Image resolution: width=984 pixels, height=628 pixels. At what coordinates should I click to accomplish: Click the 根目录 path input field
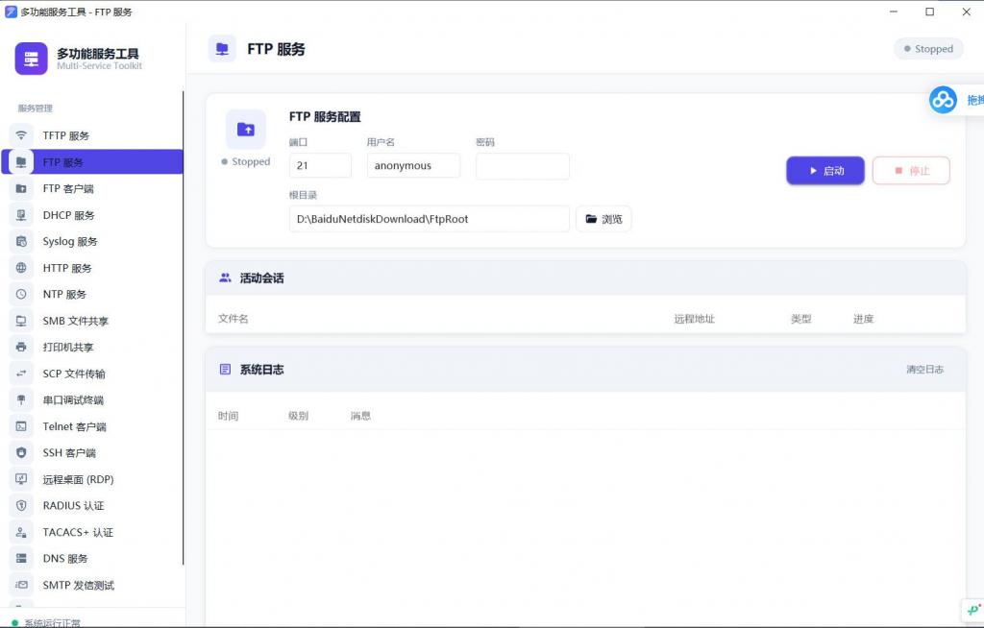[430, 219]
